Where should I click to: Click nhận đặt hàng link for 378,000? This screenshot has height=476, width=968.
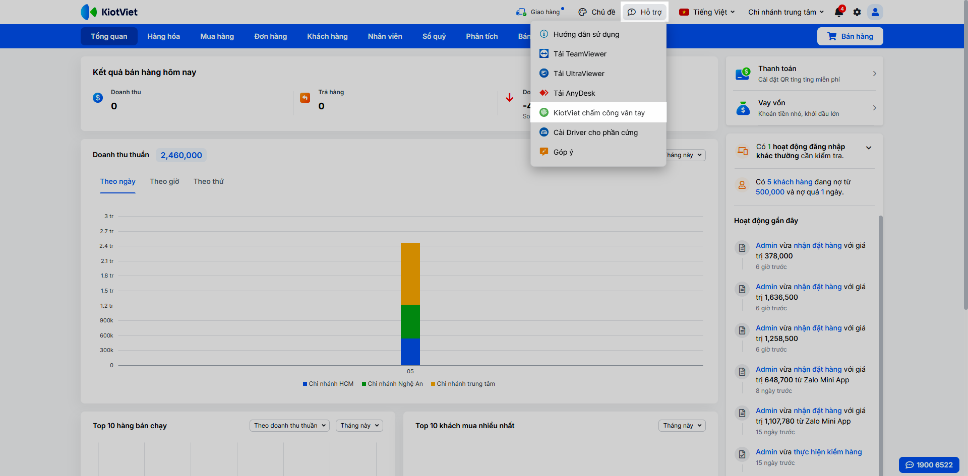pyautogui.click(x=818, y=245)
